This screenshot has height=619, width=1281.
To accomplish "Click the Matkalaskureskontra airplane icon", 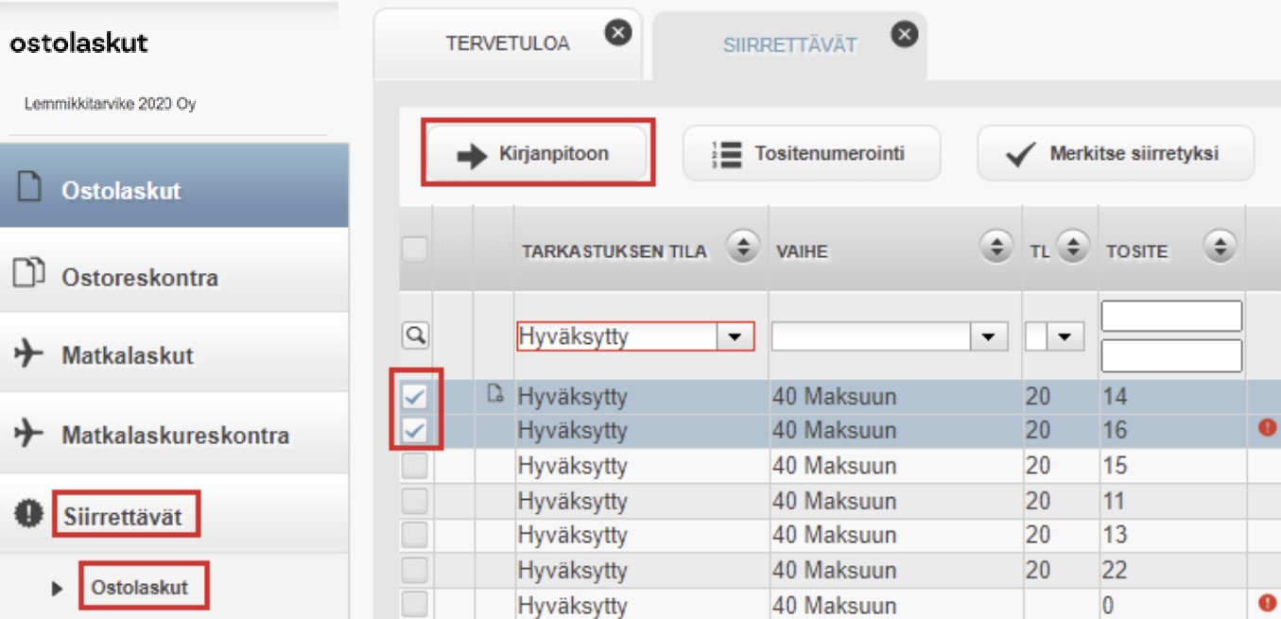I will 29,434.
